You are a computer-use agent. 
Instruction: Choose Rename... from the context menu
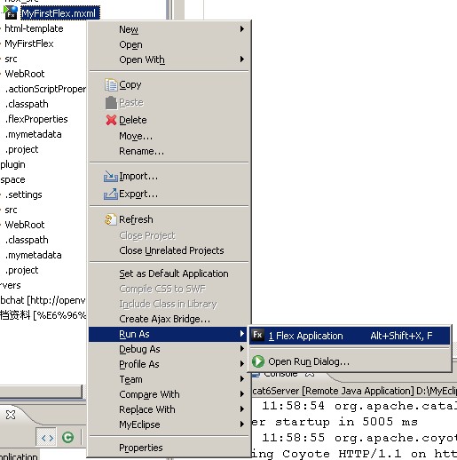(169, 151)
